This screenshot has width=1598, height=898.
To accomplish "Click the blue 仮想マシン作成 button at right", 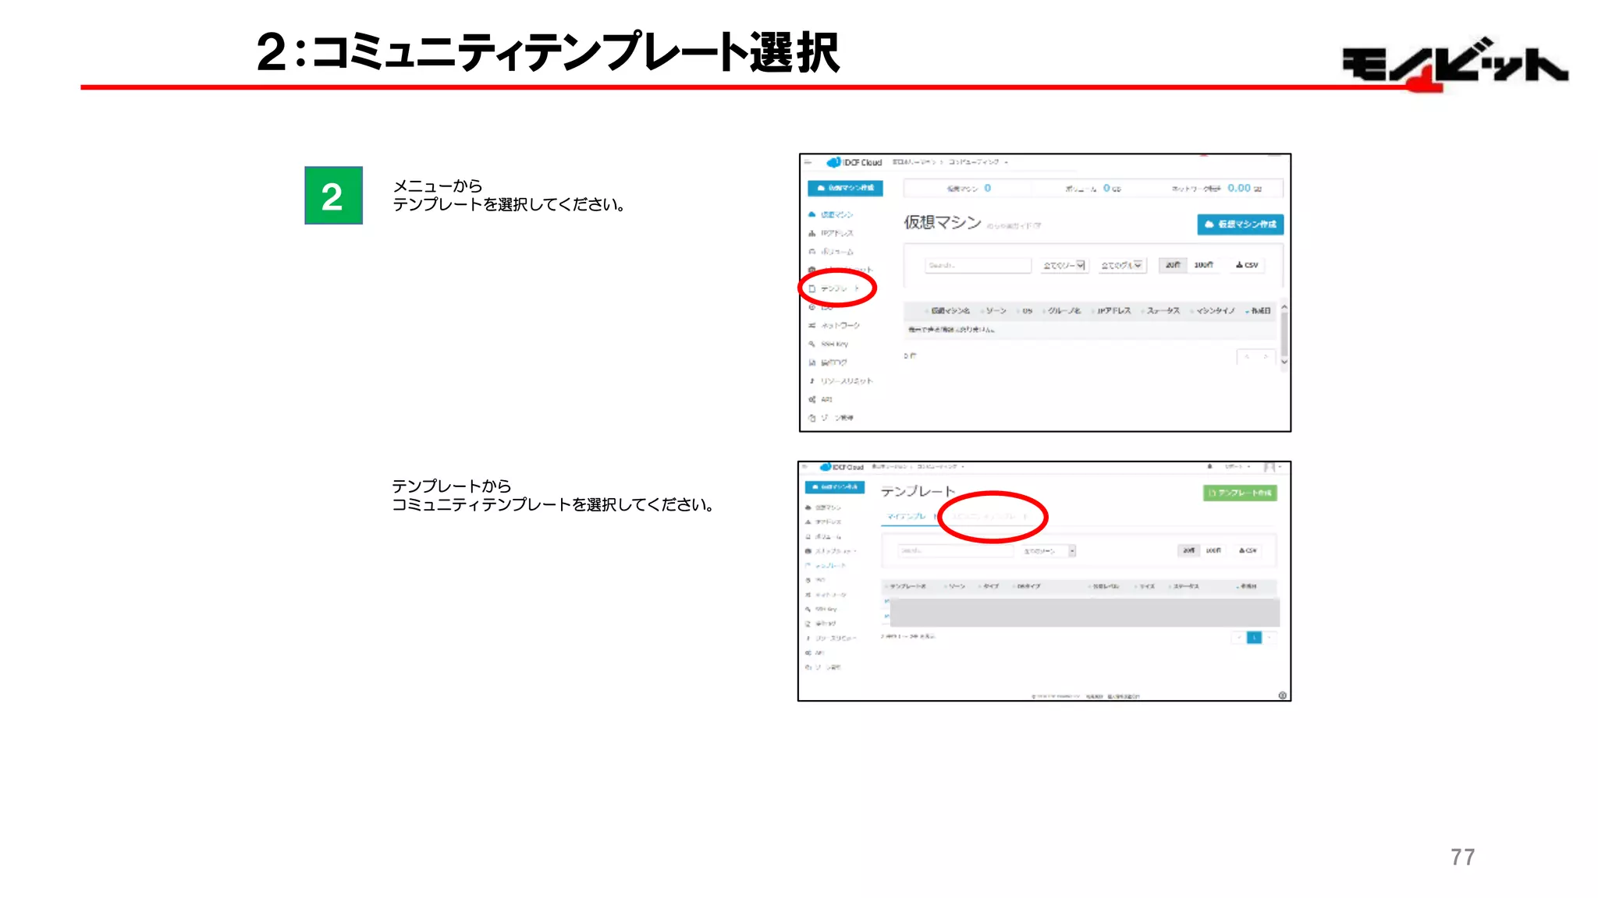I will point(1240,224).
